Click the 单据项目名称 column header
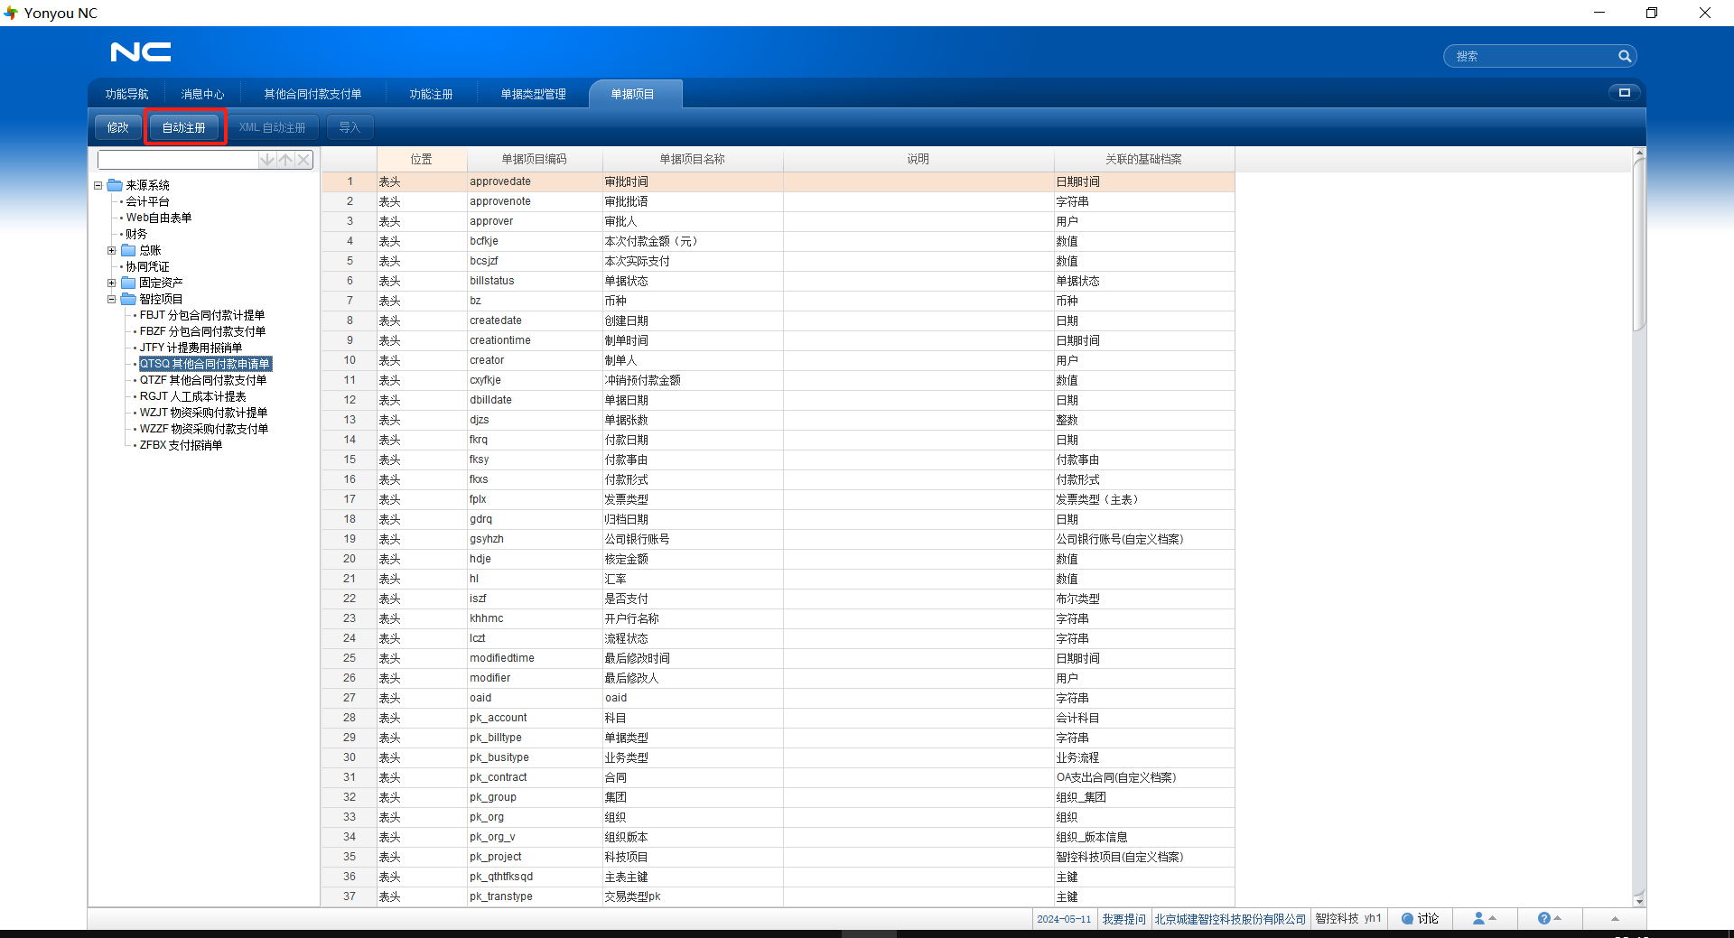1734x938 pixels. (693, 159)
